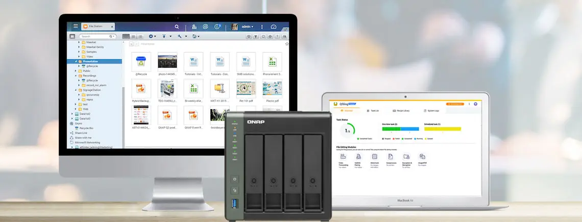Open event notifications info icon
582x222 pixels.
click(x=217, y=27)
